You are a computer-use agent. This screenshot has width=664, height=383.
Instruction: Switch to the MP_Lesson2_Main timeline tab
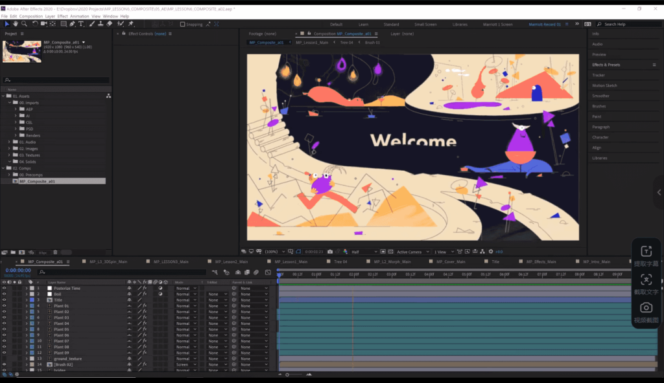click(231, 261)
